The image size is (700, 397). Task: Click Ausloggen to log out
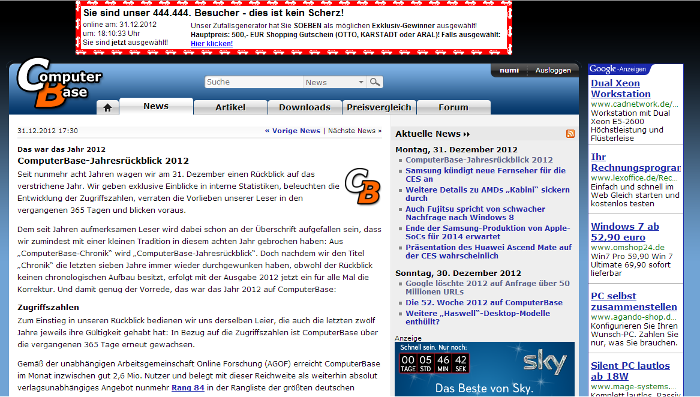tap(553, 70)
